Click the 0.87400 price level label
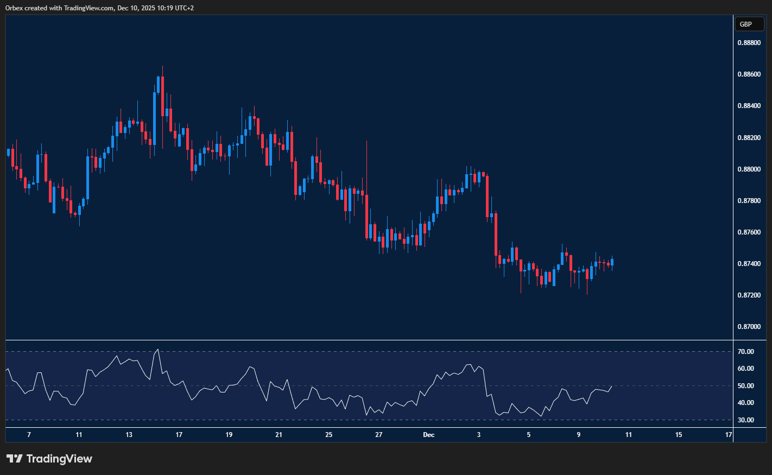This screenshot has height=475, width=772. (748, 263)
